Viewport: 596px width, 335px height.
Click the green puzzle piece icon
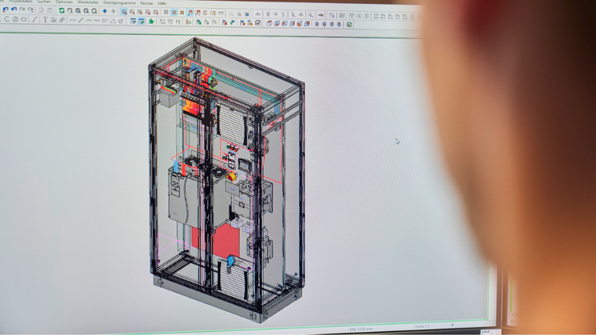[151, 21]
